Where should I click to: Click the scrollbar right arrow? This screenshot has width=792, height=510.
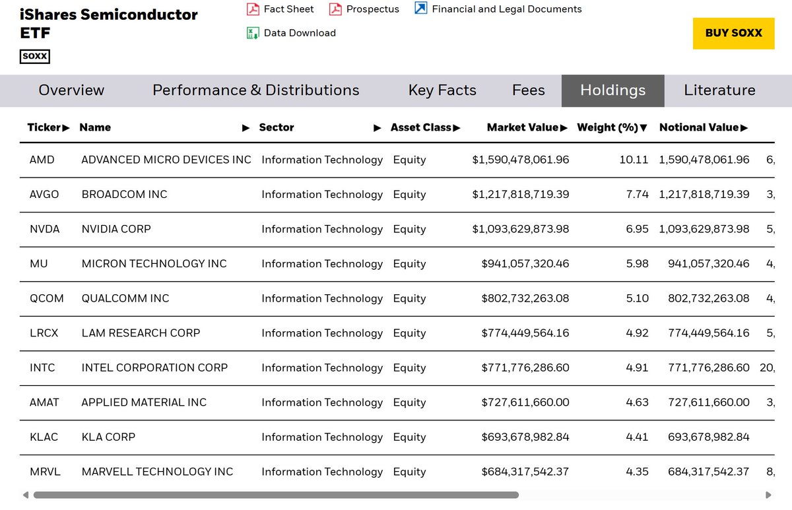click(768, 495)
